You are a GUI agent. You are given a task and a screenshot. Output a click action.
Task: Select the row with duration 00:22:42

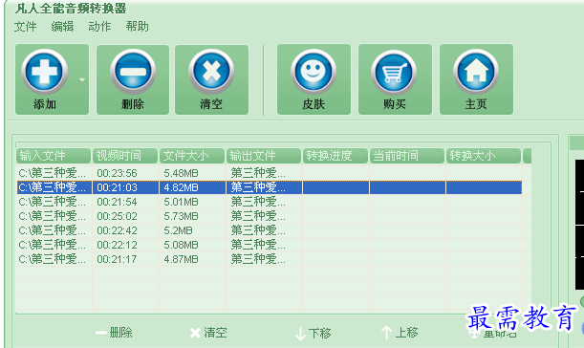[270, 230]
